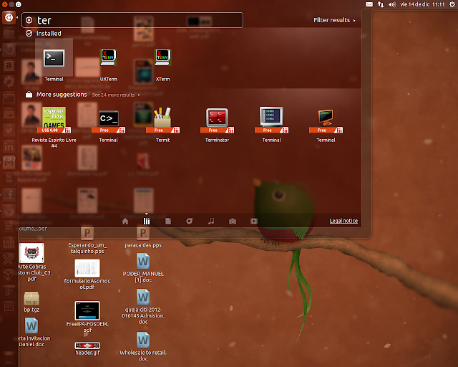Switch to the Social lens
The height and width of the screenshot is (367, 458).
[189, 221]
